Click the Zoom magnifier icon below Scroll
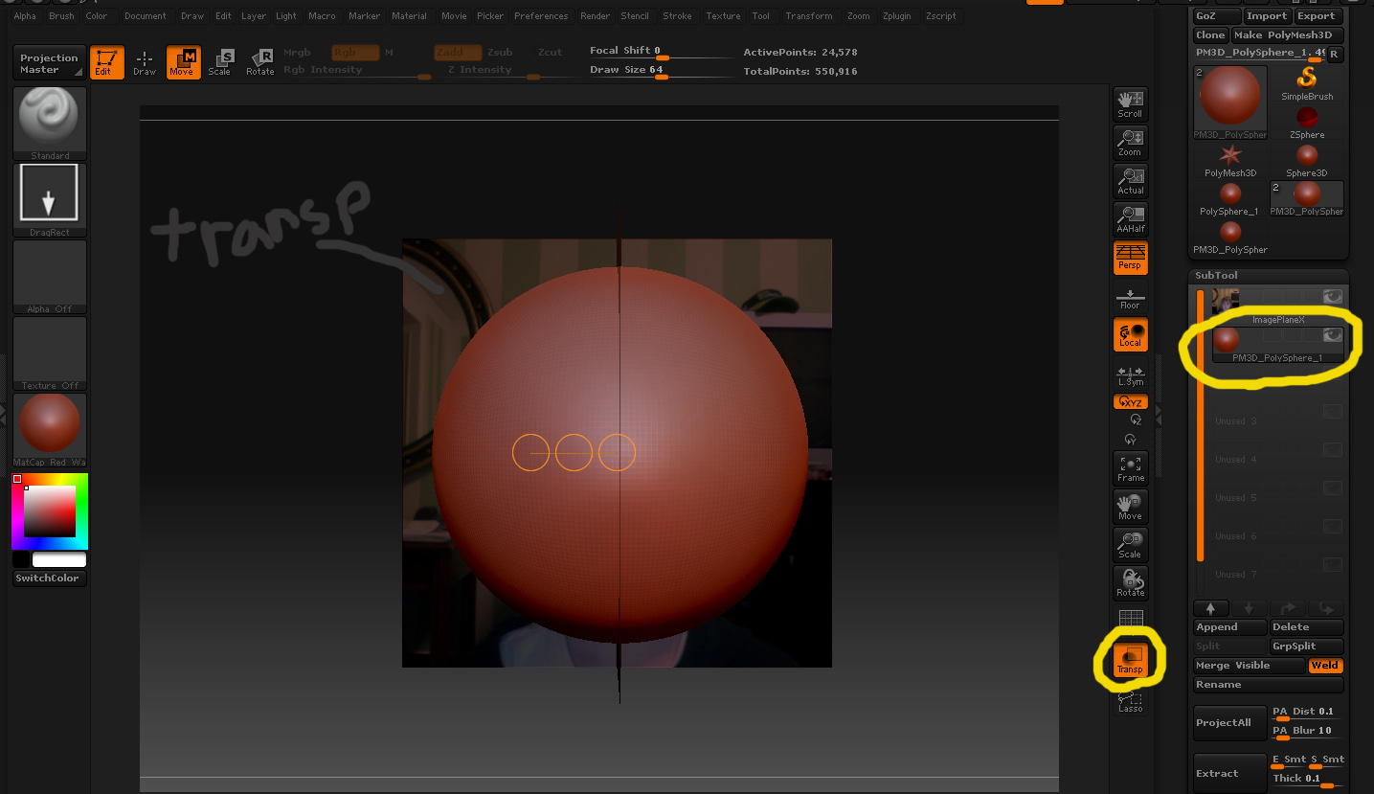The height and width of the screenshot is (794, 1374). pos(1130,143)
